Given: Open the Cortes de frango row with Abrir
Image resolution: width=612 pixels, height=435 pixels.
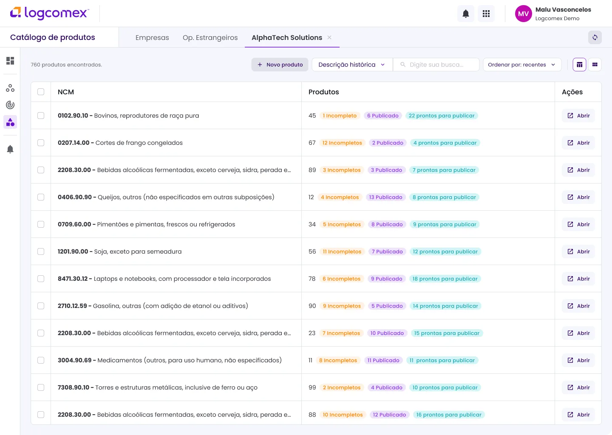Looking at the screenshot, I should [x=578, y=143].
